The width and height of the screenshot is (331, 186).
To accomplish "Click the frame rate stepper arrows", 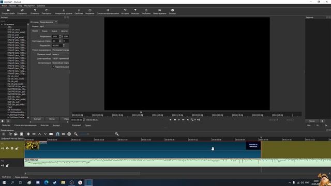I will click(x=64, y=45).
